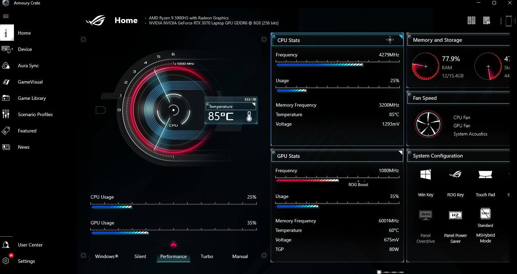Viewport: 517px width, 274px height.
Task: Open Scenario Profiles in sidebar
Action: tap(35, 114)
